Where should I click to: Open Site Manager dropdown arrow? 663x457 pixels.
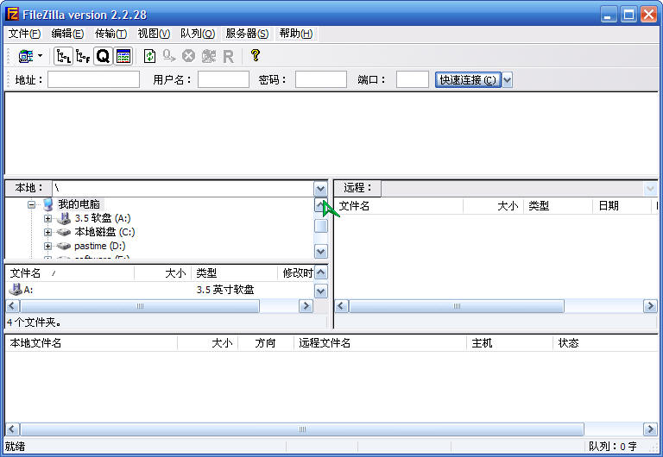(x=41, y=56)
